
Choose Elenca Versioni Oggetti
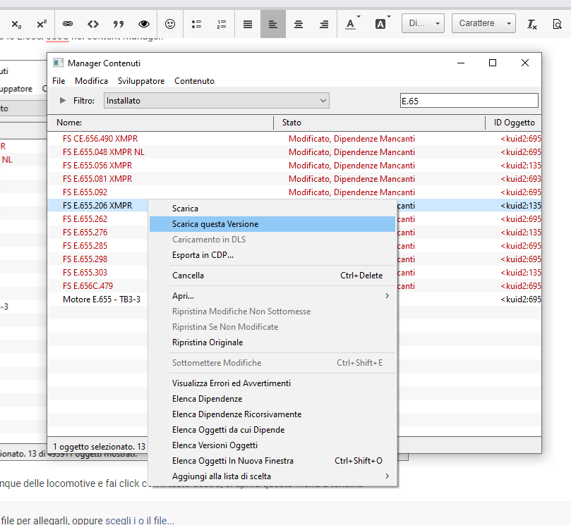coord(272,445)
